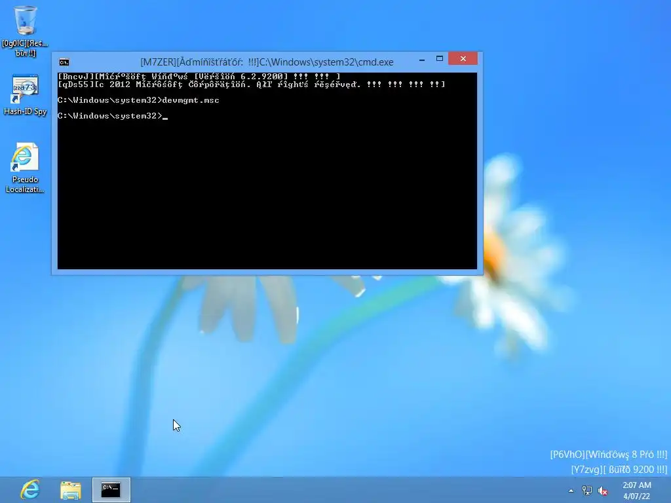Select the Hash-ID Spy desktop shortcut

coord(25,95)
